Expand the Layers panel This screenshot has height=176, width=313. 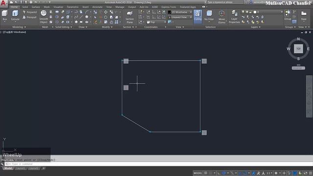point(255,27)
